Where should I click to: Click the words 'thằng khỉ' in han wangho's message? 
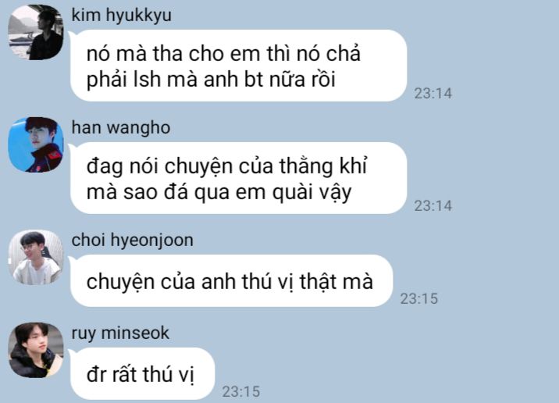coord(323,166)
